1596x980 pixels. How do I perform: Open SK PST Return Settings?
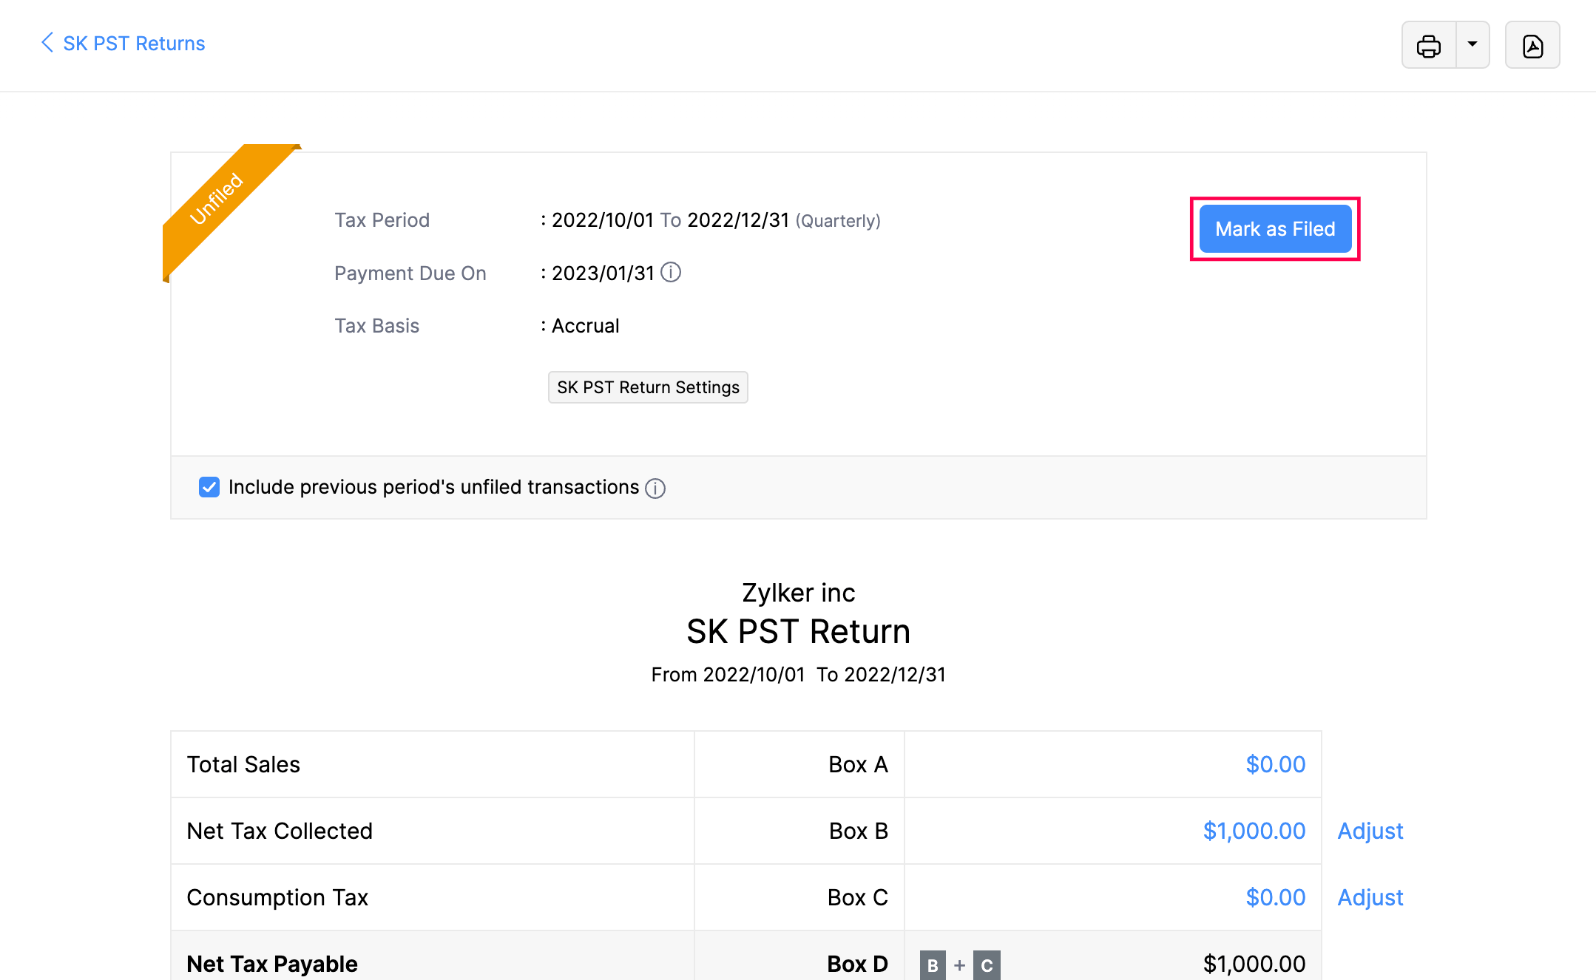[x=648, y=387]
